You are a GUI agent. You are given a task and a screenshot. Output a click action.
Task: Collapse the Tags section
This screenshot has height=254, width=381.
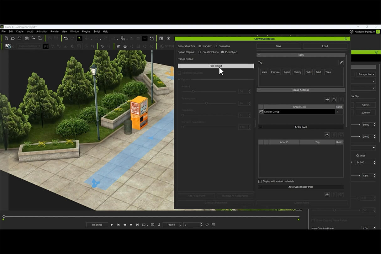tap(259, 55)
